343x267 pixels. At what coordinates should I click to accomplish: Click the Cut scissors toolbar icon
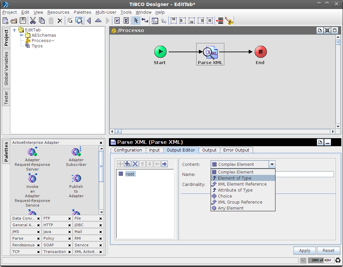point(32,20)
